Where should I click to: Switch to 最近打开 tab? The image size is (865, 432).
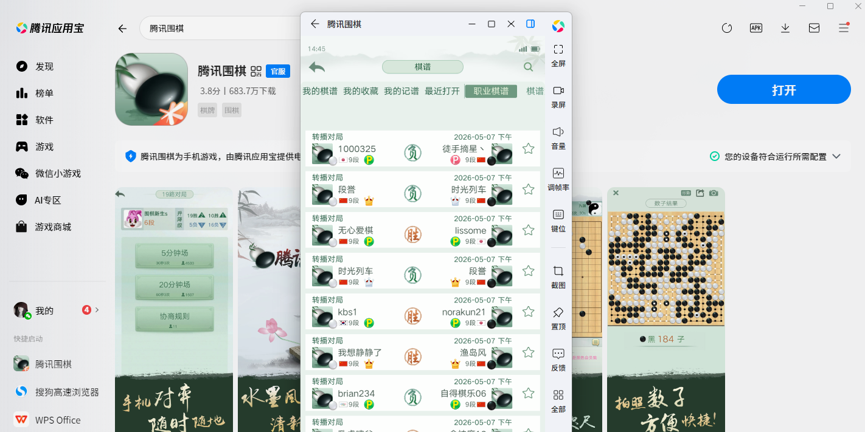coord(442,91)
